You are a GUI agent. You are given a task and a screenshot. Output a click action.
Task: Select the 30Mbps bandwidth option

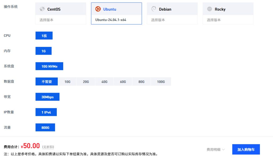(x=47, y=97)
